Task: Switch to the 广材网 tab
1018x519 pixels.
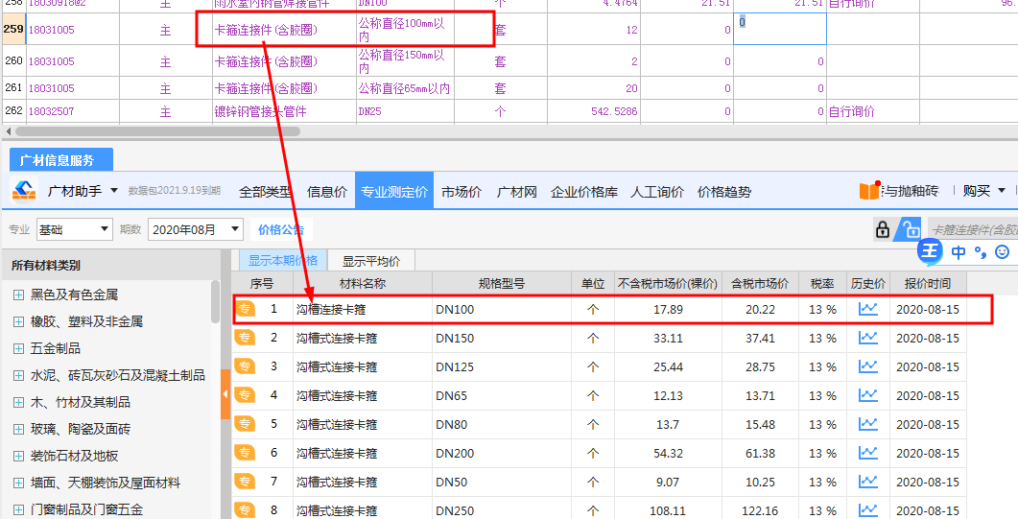Action: [517, 191]
